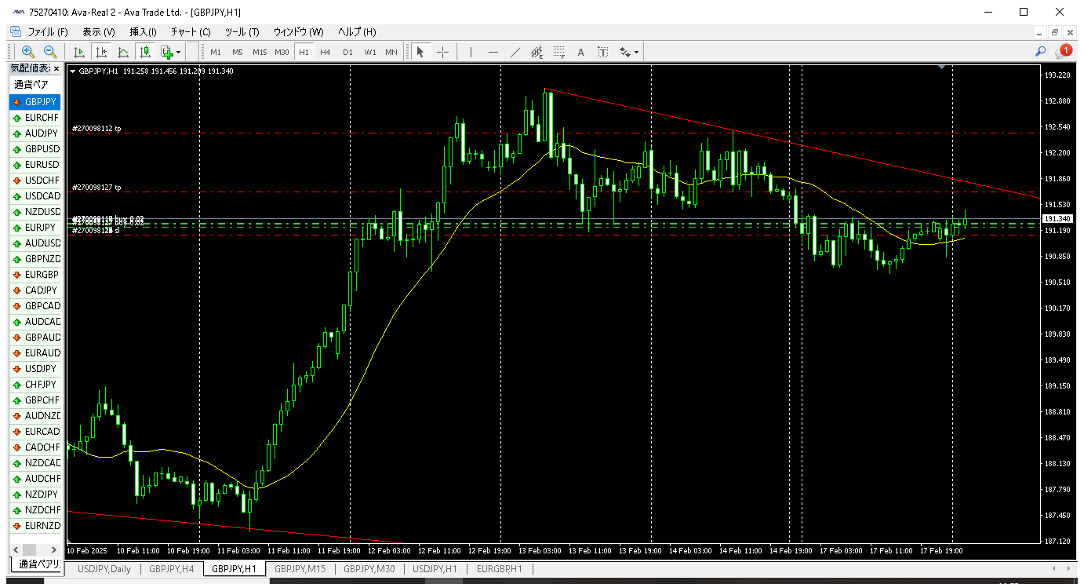Switch timeframe to M30
Viewport: 1084px width, 584px height.
click(282, 52)
